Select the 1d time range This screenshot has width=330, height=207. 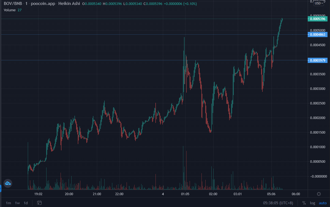(x=26, y=203)
